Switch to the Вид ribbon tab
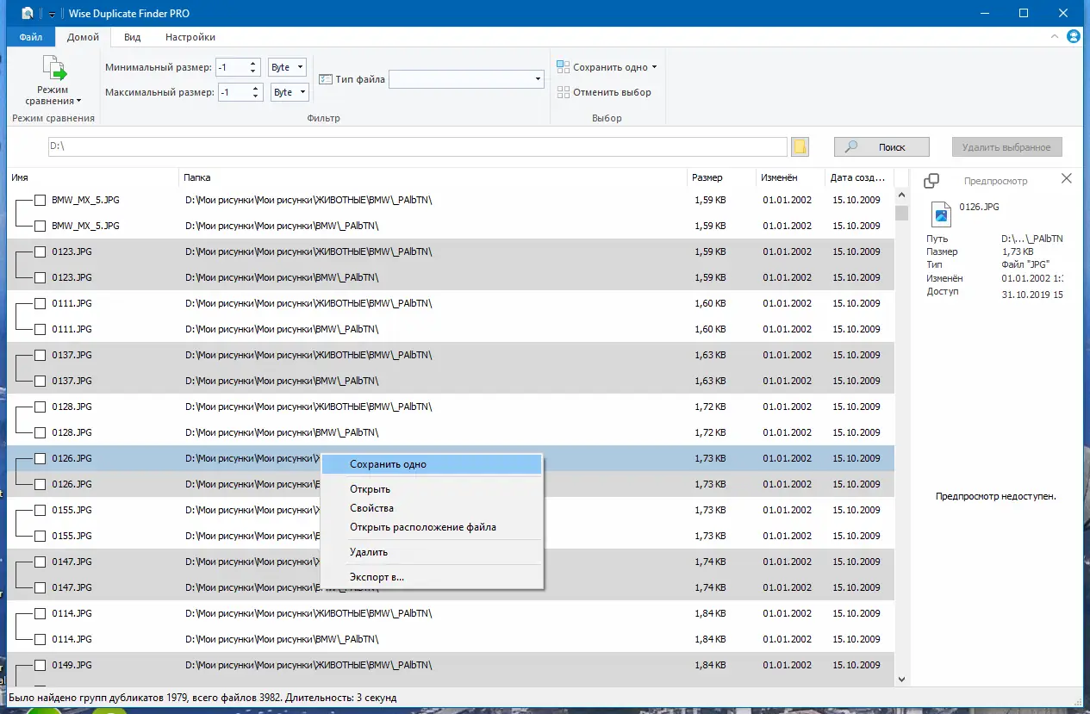 pos(132,37)
